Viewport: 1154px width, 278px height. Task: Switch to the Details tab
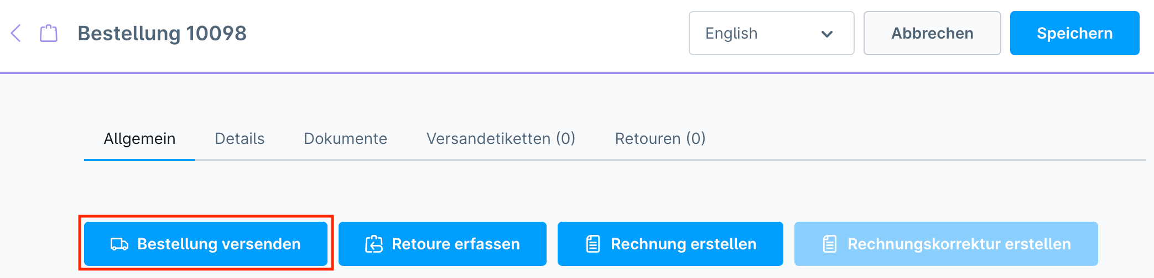(x=240, y=138)
